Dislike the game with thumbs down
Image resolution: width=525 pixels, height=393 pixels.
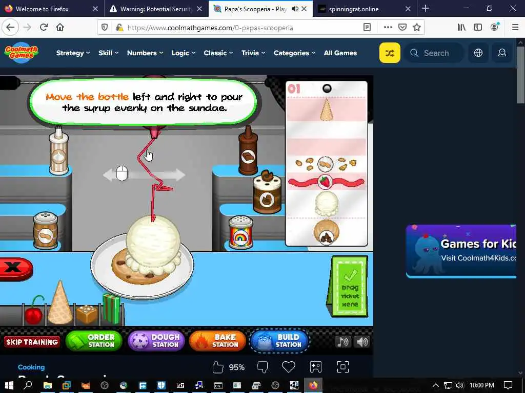coord(262,367)
